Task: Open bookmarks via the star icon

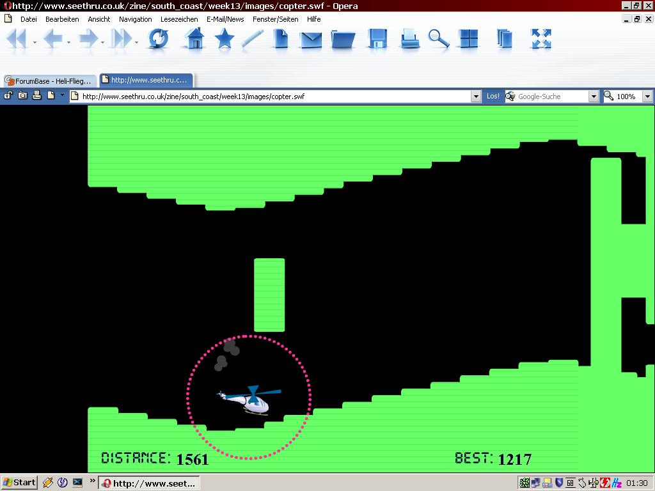Action: tap(225, 38)
